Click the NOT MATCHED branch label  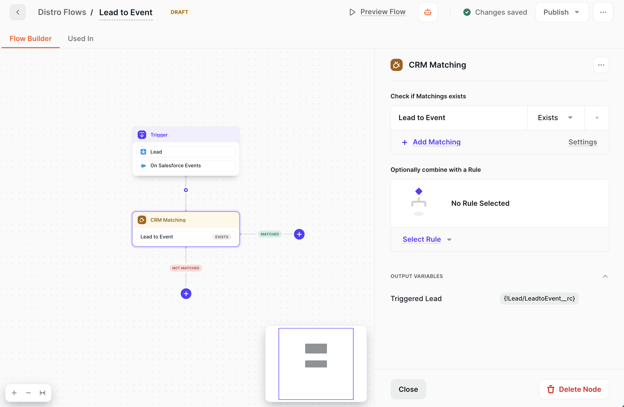click(186, 268)
